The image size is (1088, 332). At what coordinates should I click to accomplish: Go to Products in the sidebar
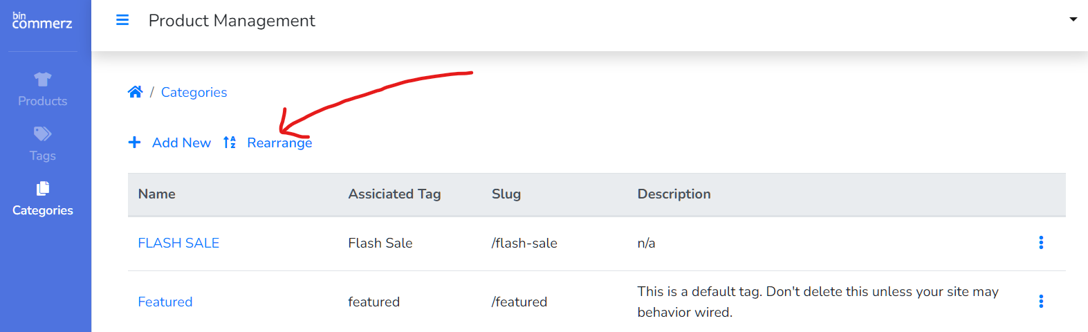click(42, 101)
